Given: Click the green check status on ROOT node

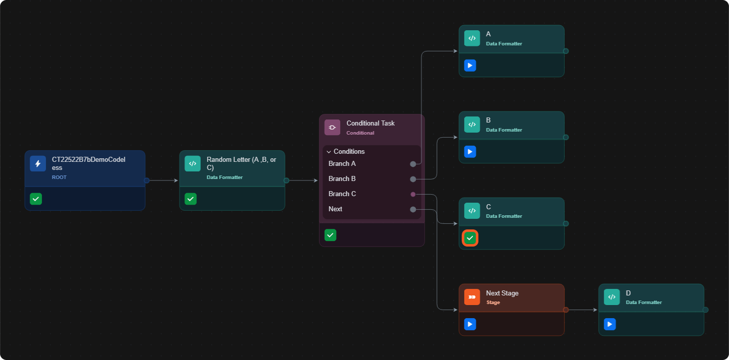Looking at the screenshot, I should 36,199.
